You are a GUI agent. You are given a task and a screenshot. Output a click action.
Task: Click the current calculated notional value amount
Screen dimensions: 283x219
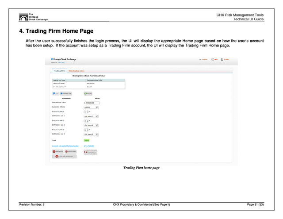(89, 146)
